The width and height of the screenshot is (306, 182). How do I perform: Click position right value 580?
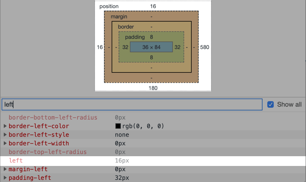(x=205, y=47)
